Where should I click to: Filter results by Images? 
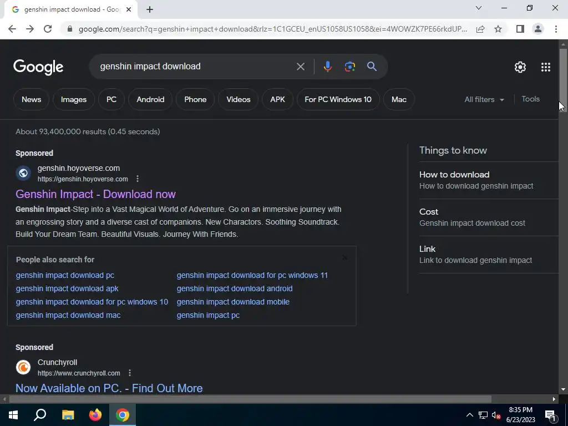(x=74, y=100)
